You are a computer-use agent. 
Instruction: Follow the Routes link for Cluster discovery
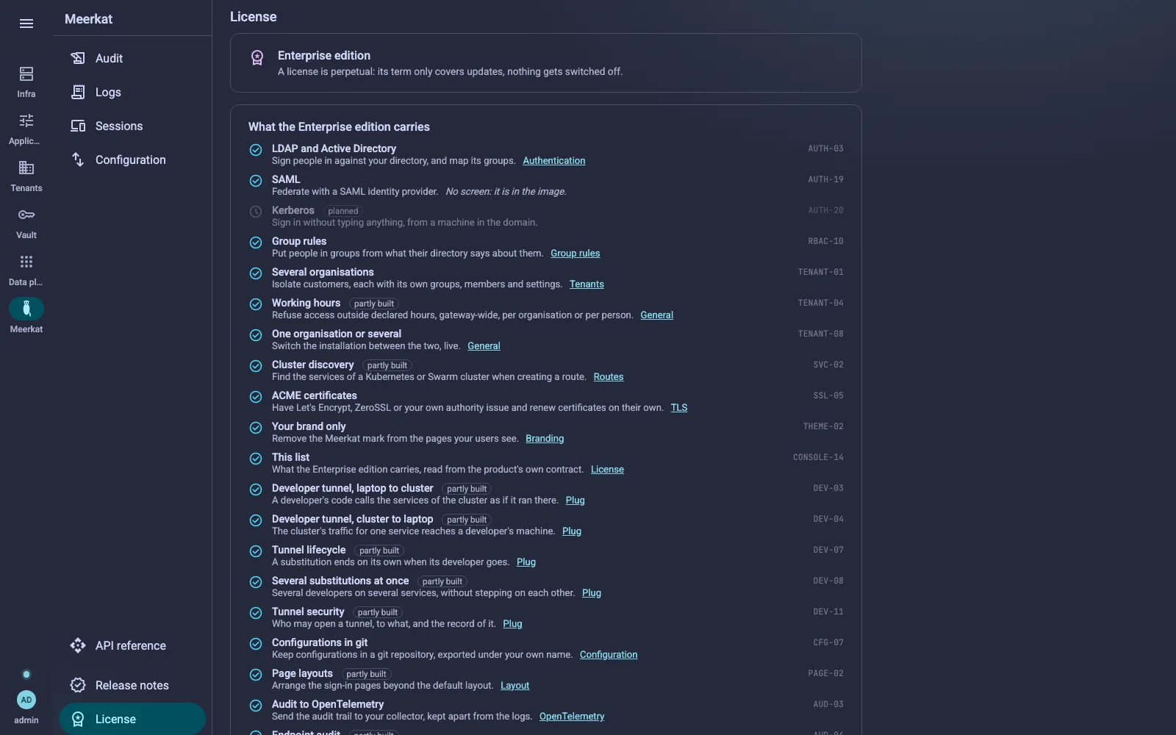tap(609, 377)
